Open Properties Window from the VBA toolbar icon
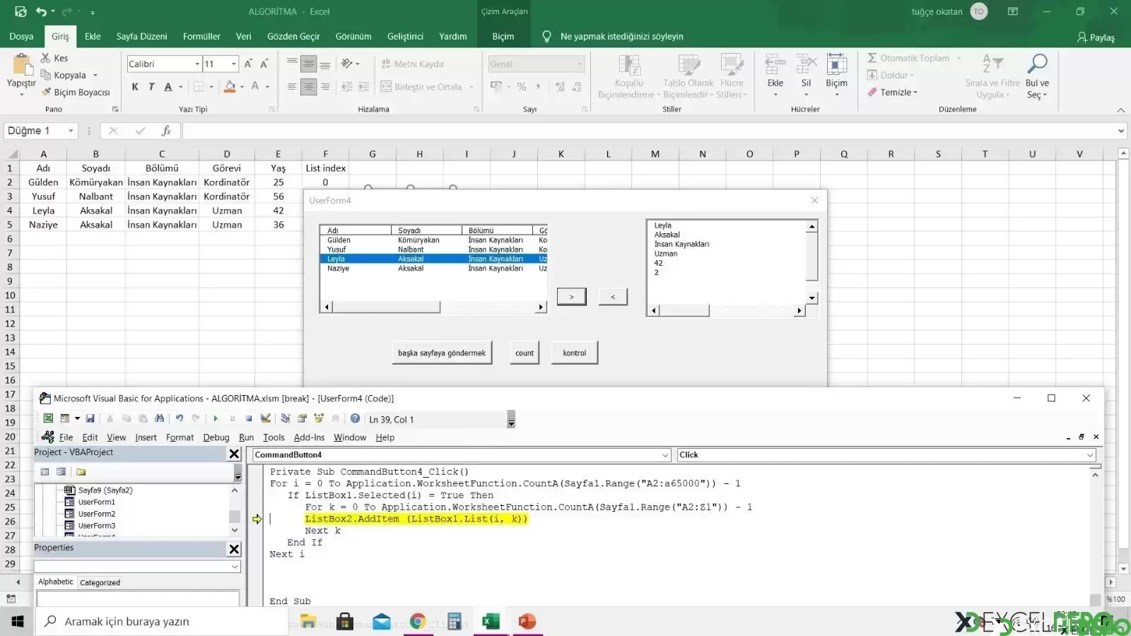 tap(303, 418)
